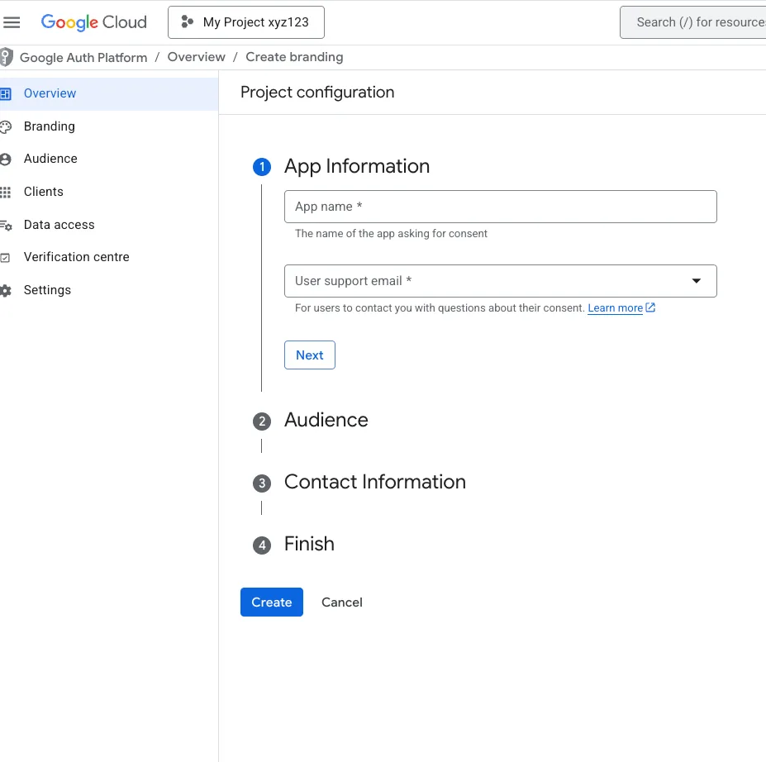Click the Branding palette icon

(6, 127)
